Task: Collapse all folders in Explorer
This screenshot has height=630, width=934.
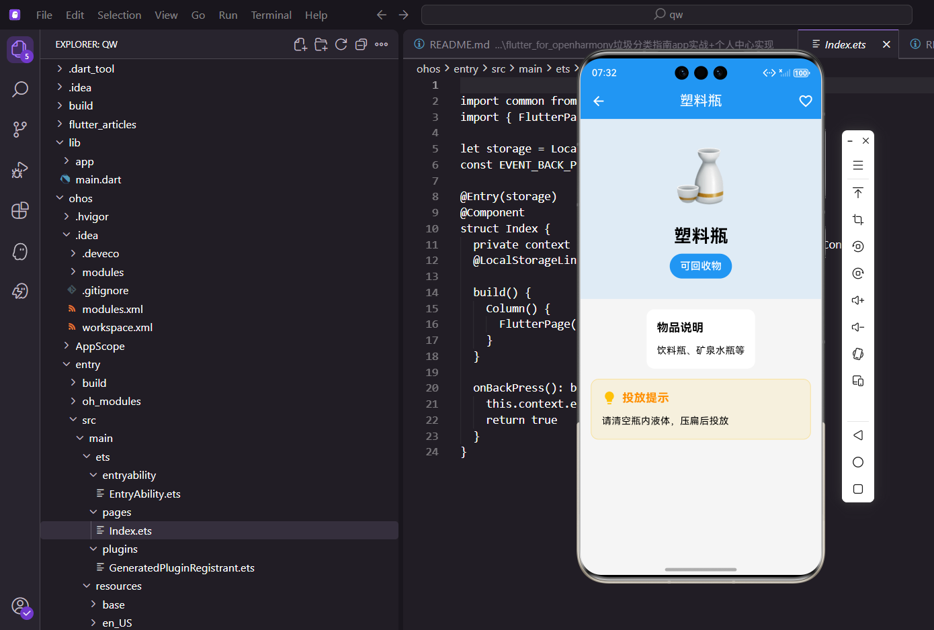Action: coord(361,44)
